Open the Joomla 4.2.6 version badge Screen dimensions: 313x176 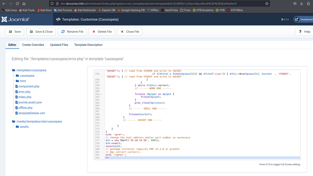pyautogui.click(x=285, y=19)
